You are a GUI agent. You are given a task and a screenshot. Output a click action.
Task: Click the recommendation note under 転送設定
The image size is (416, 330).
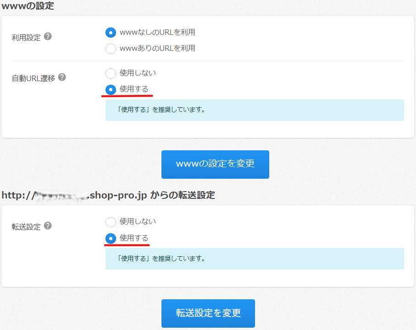tap(255, 258)
